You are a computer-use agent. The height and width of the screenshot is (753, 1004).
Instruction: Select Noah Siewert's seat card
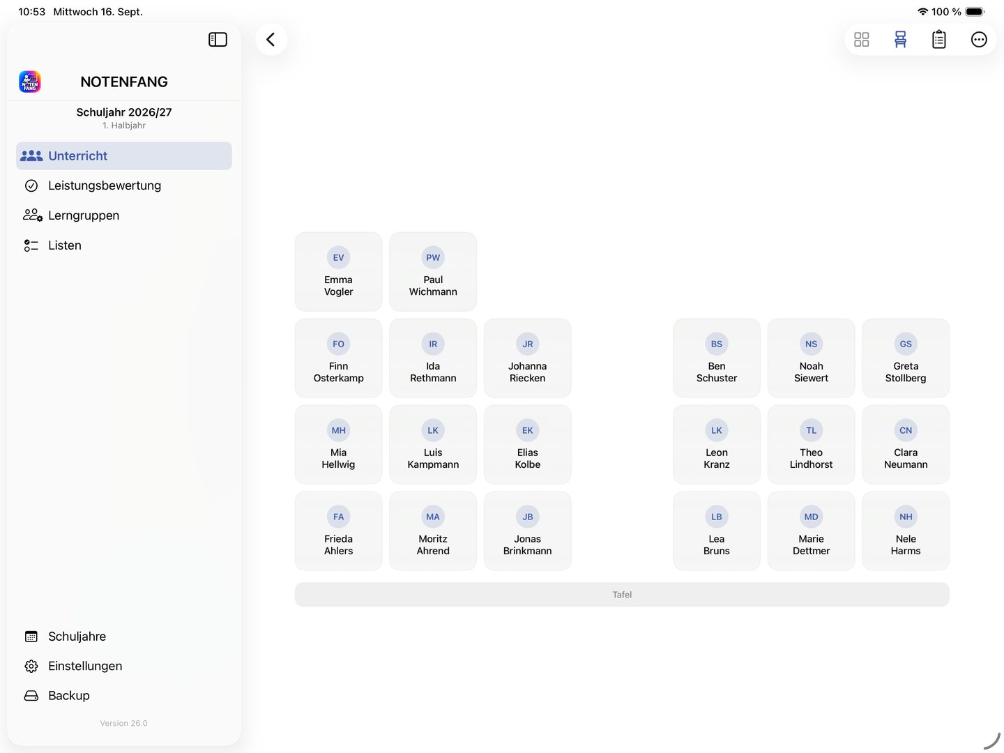[812, 358]
